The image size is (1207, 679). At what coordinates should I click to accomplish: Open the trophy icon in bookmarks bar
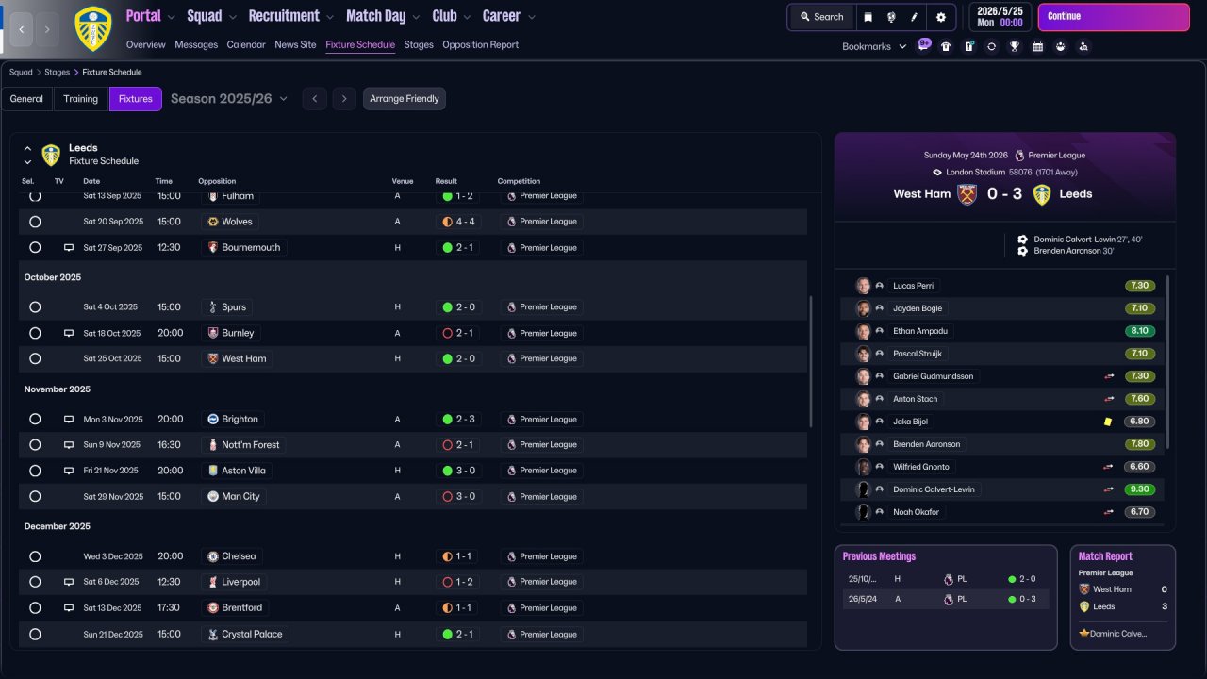[1015, 46]
